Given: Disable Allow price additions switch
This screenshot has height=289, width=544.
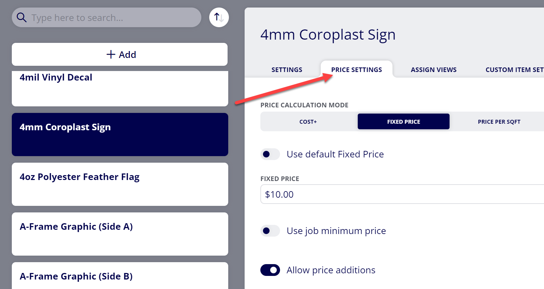Looking at the screenshot, I should point(270,270).
